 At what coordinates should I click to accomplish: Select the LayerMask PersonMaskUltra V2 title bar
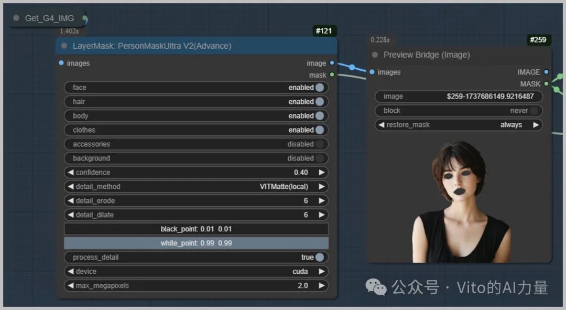[197, 46]
